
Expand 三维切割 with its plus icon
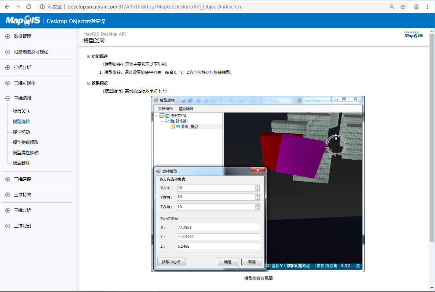pos(8,226)
